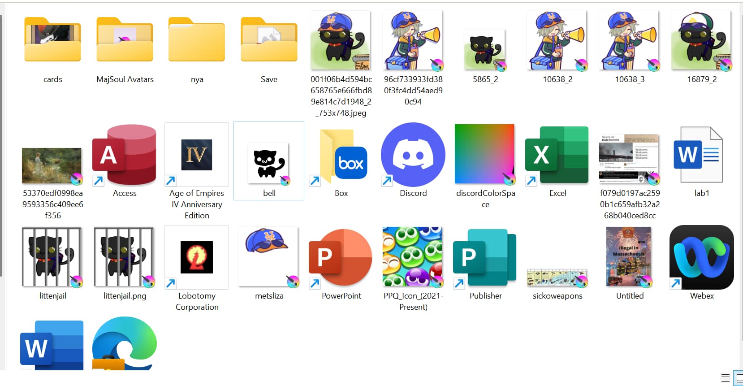Select the 001f06b4d594bc jpeg cat thumbnail
Viewport: 743px width, 386px height.
pos(341,41)
